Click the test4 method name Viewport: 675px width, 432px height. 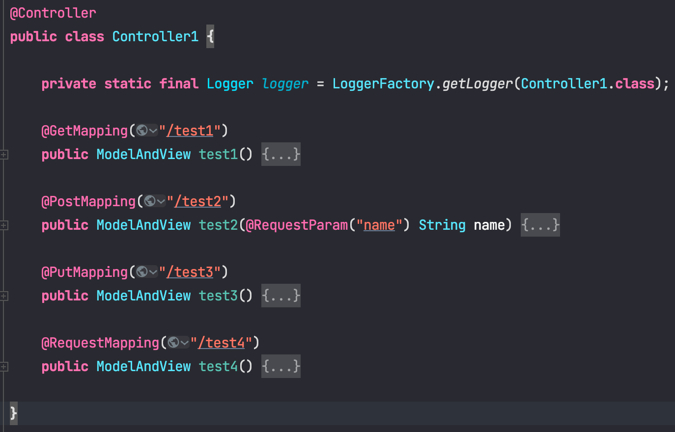[x=218, y=366]
